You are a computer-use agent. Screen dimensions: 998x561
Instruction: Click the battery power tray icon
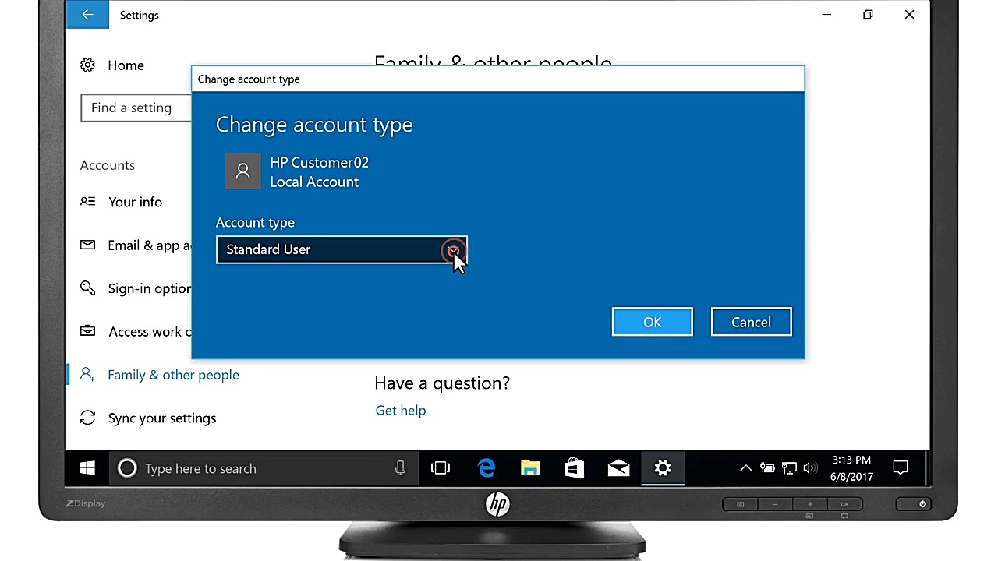point(768,468)
